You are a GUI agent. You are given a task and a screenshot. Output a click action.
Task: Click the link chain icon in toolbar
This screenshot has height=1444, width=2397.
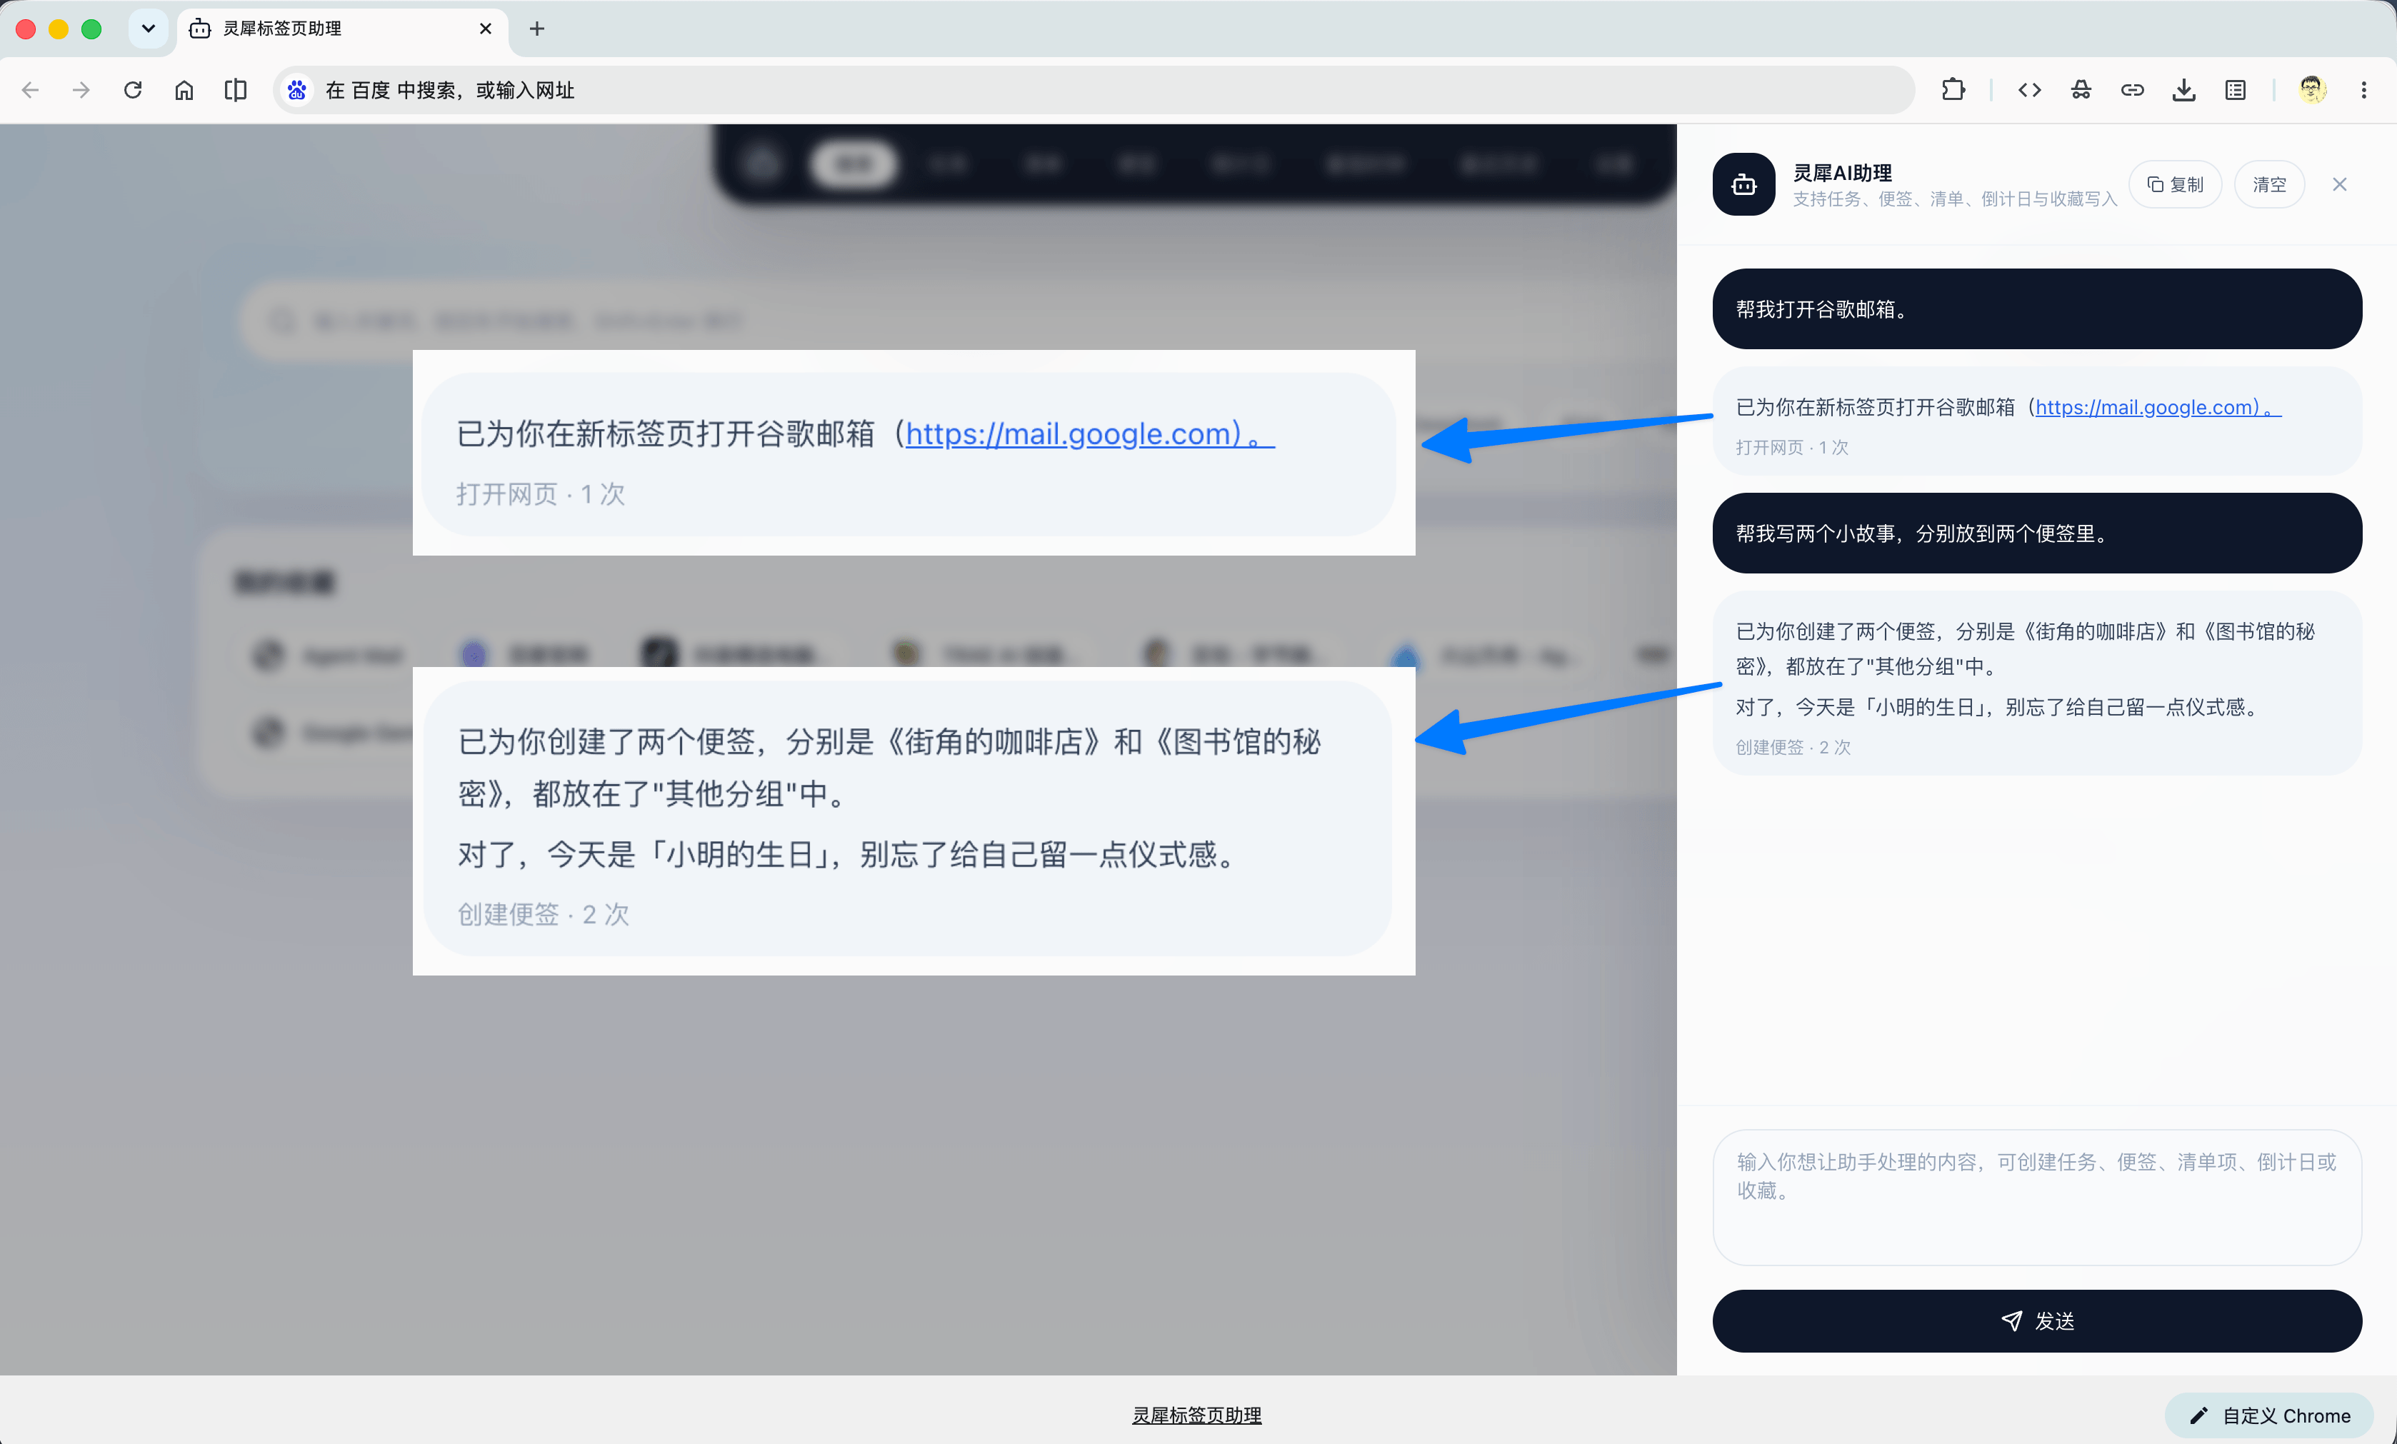pyautogui.click(x=2133, y=91)
